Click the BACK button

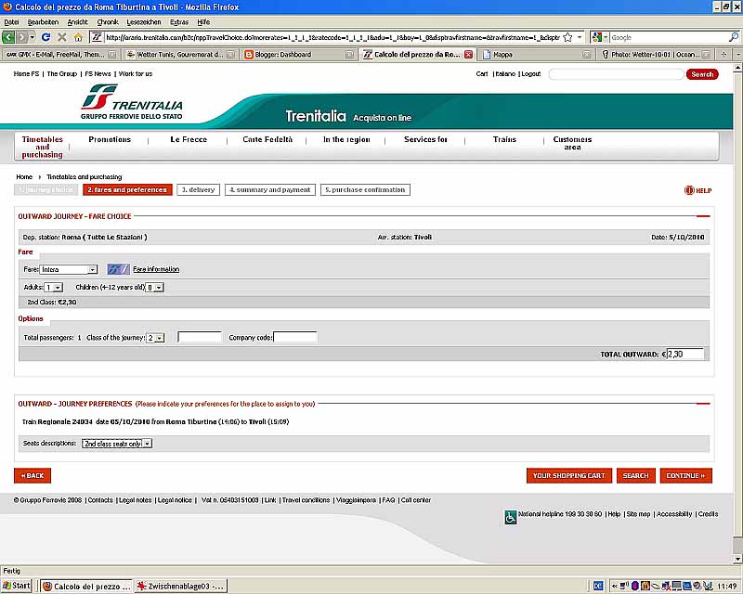click(x=33, y=475)
